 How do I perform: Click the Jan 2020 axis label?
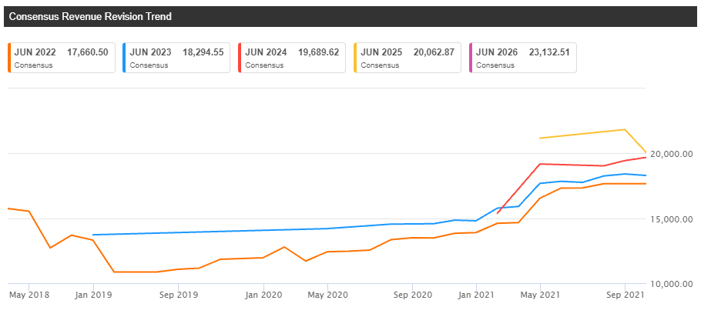tap(263, 295)
